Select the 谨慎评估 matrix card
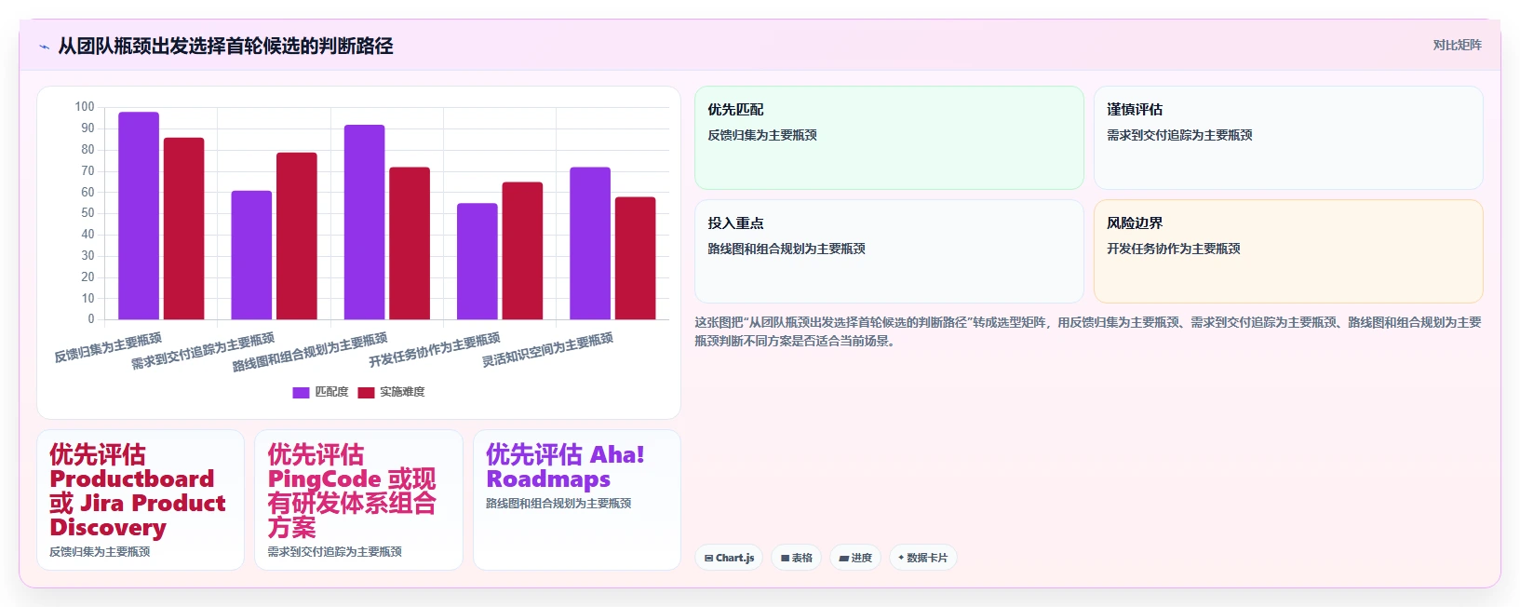Image resolution: width=1520 pixels, height=607 pixels. (1288, 138)
